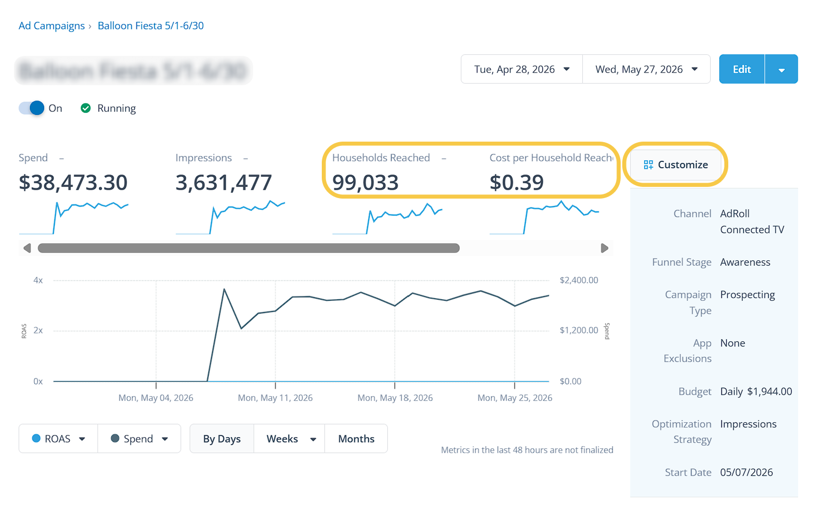Click the green Running status checkmark
The width and height of the screenshot is (813, 509).
85,108
